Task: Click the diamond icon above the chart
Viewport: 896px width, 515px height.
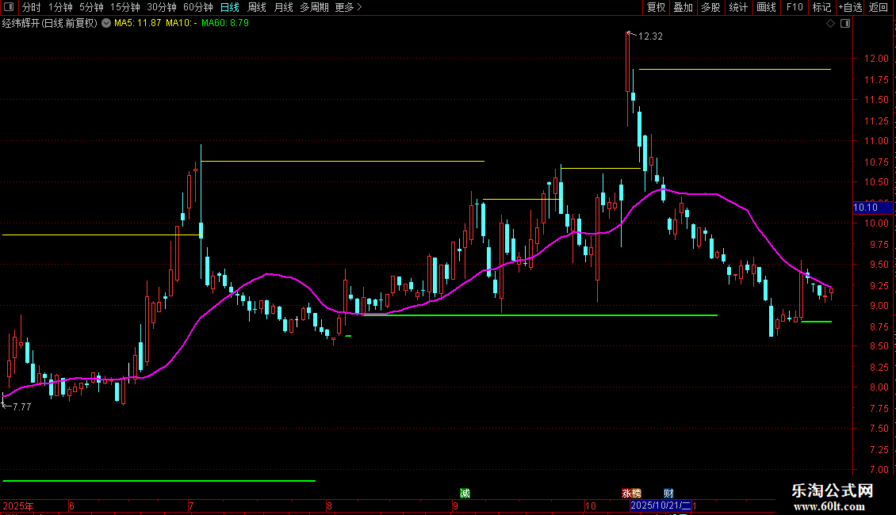Action: click(x=831, y=24)
